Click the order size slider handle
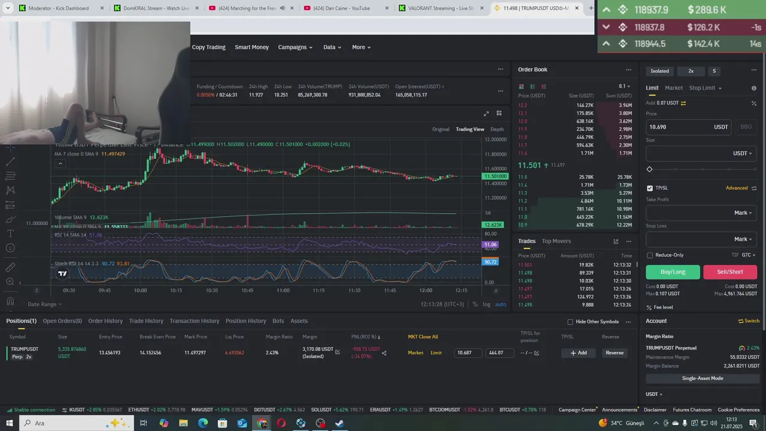The image size is (766, 431). (x=649, y=169)
